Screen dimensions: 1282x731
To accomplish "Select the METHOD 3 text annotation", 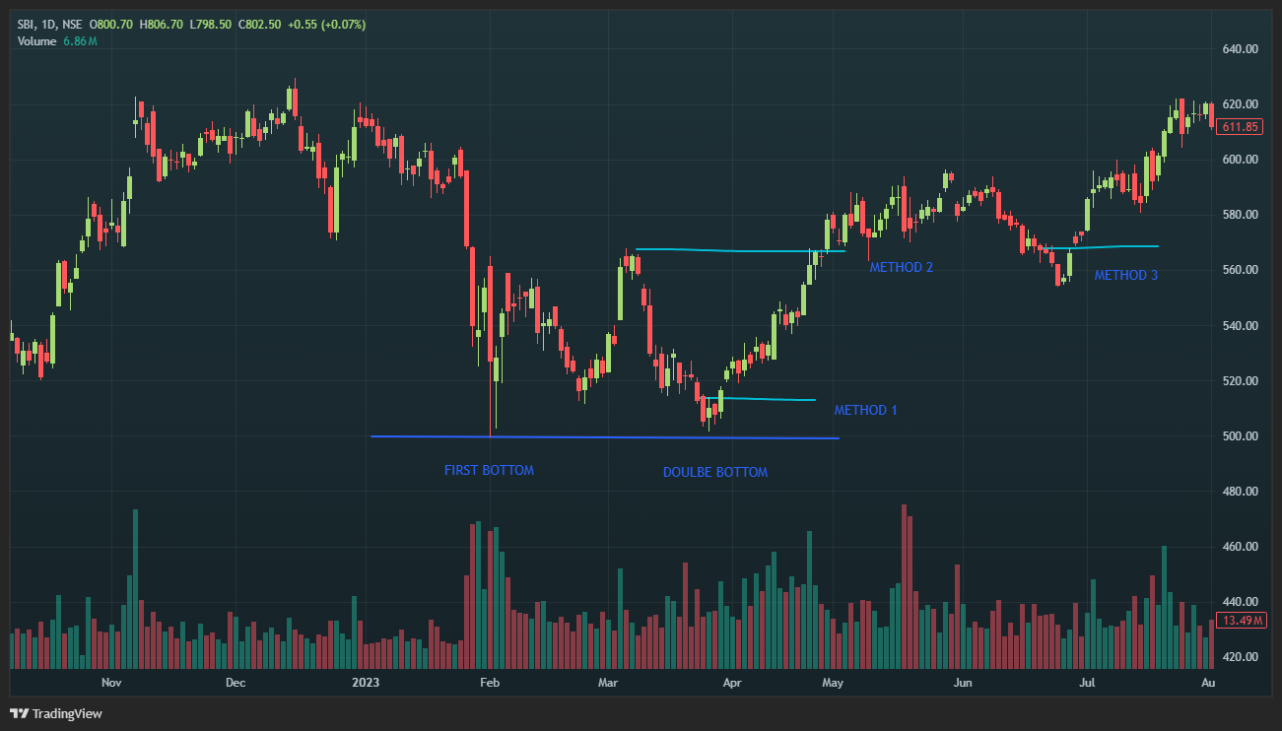I will click(x=1125, y=276).
